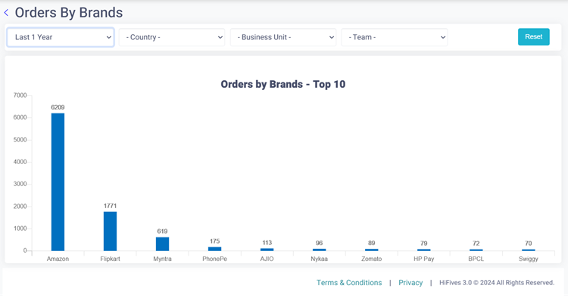Open the Last 1 Year period dropdown
Viewport: 568px width, 298px height.
61,37
